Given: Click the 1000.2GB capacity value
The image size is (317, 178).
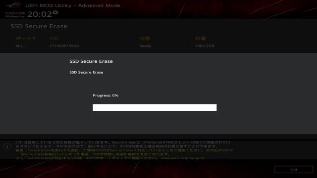Looking at the screenshot, I should click(205, 46).
